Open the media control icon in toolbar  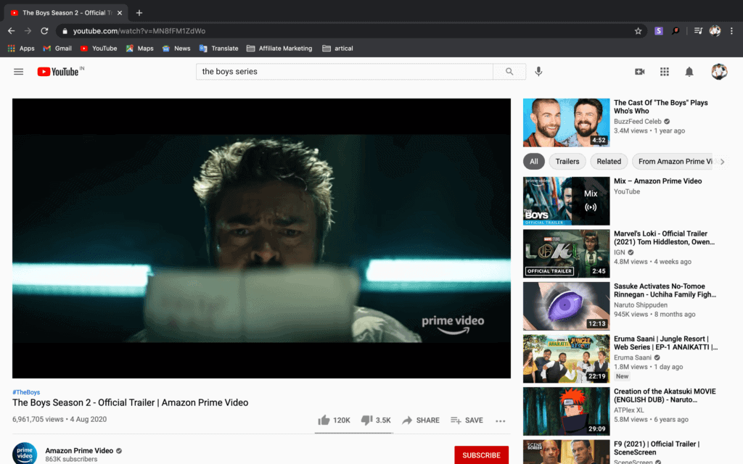[x=698, y=30]
